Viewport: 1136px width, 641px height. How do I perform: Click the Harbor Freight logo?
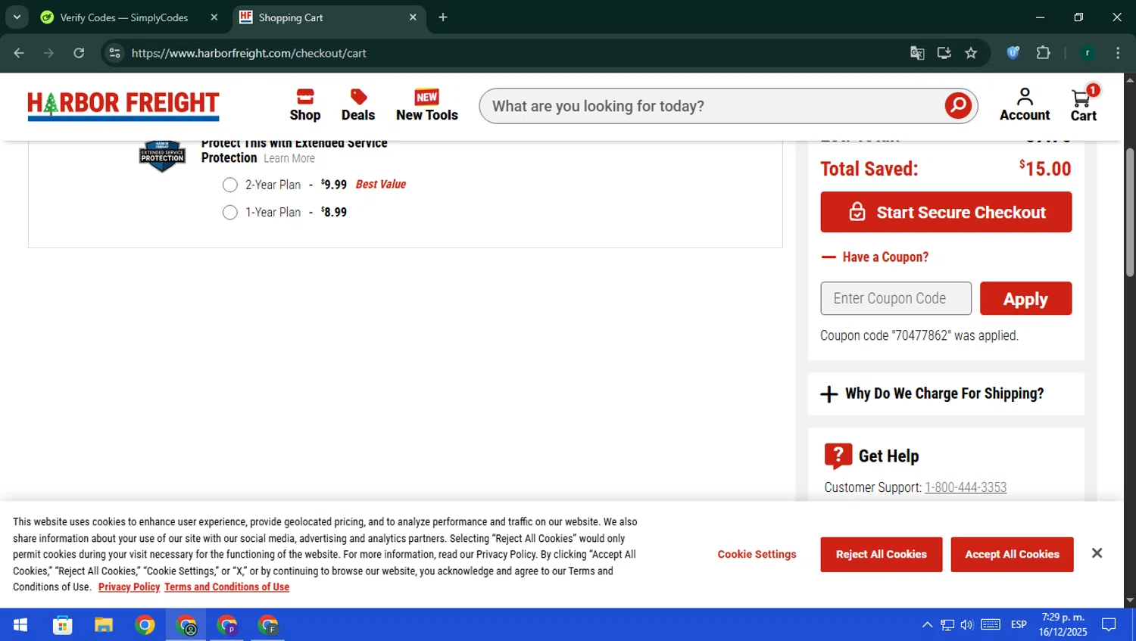pos(123,105)
